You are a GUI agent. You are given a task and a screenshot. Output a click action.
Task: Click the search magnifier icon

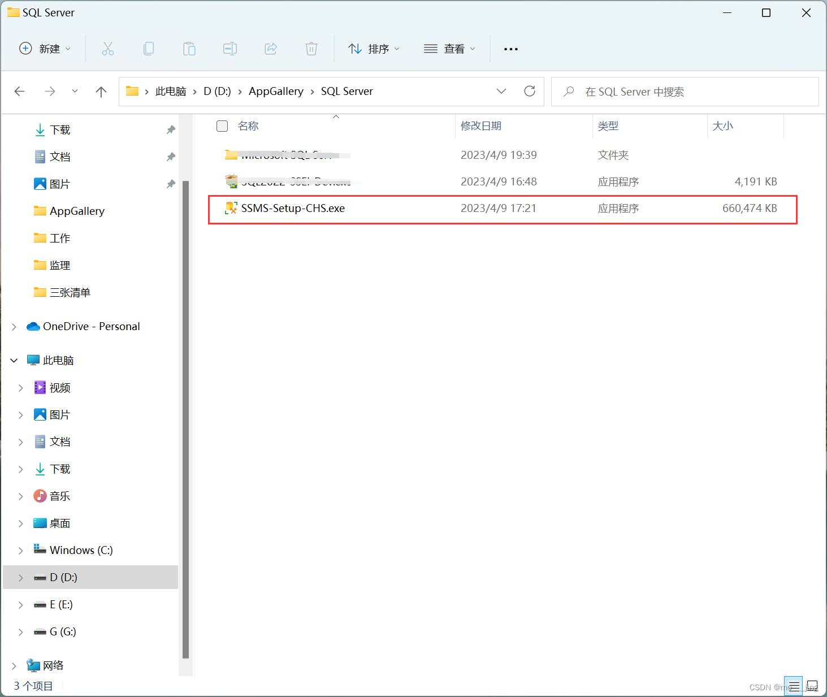(x=569, y=91)
